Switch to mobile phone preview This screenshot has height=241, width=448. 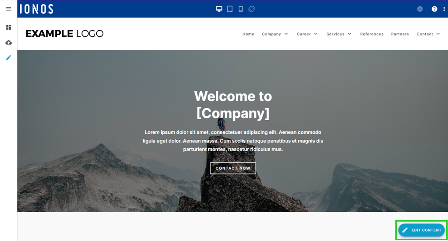[x=241, y=9]
